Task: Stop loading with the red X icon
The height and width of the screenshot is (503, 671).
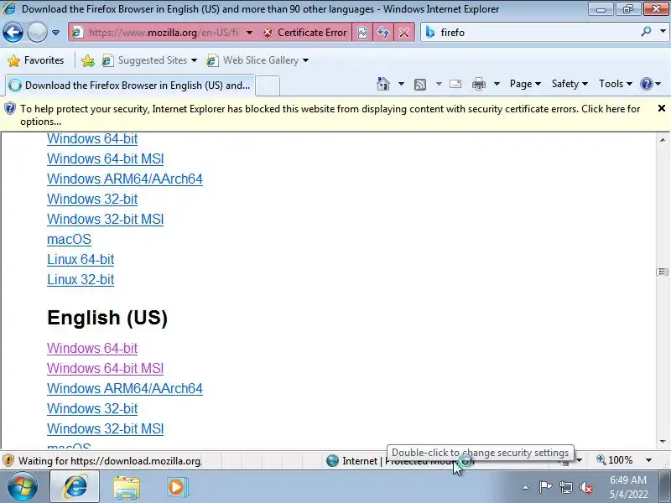Action: (403, 33)
